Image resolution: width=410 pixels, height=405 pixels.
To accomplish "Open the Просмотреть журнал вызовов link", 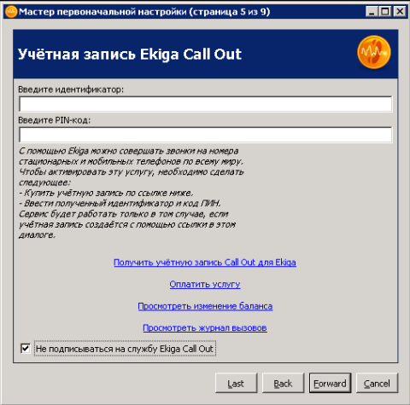I will coord(205,328).
